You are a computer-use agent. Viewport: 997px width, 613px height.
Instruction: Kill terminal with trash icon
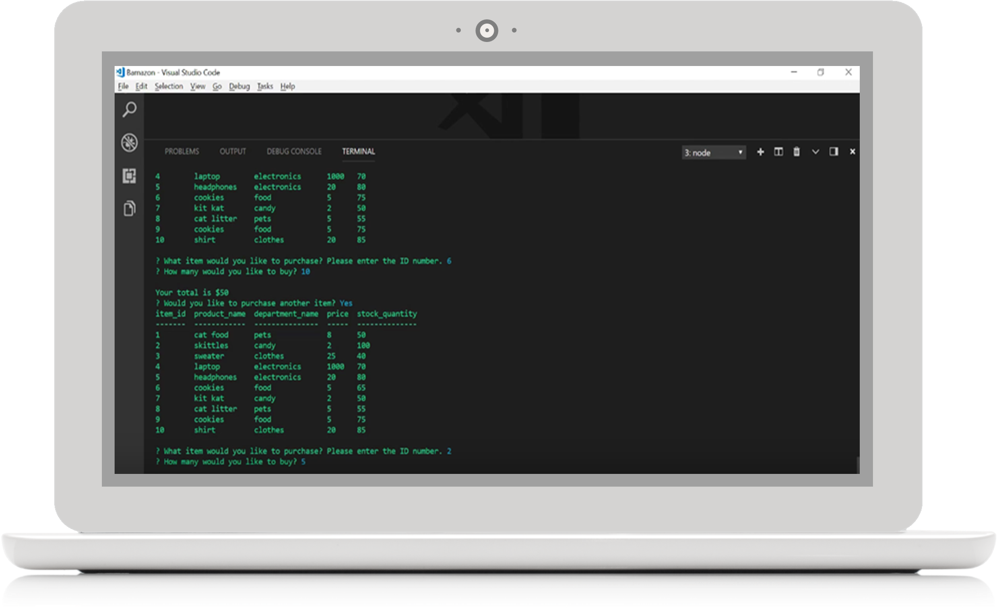tap(797, 152)
